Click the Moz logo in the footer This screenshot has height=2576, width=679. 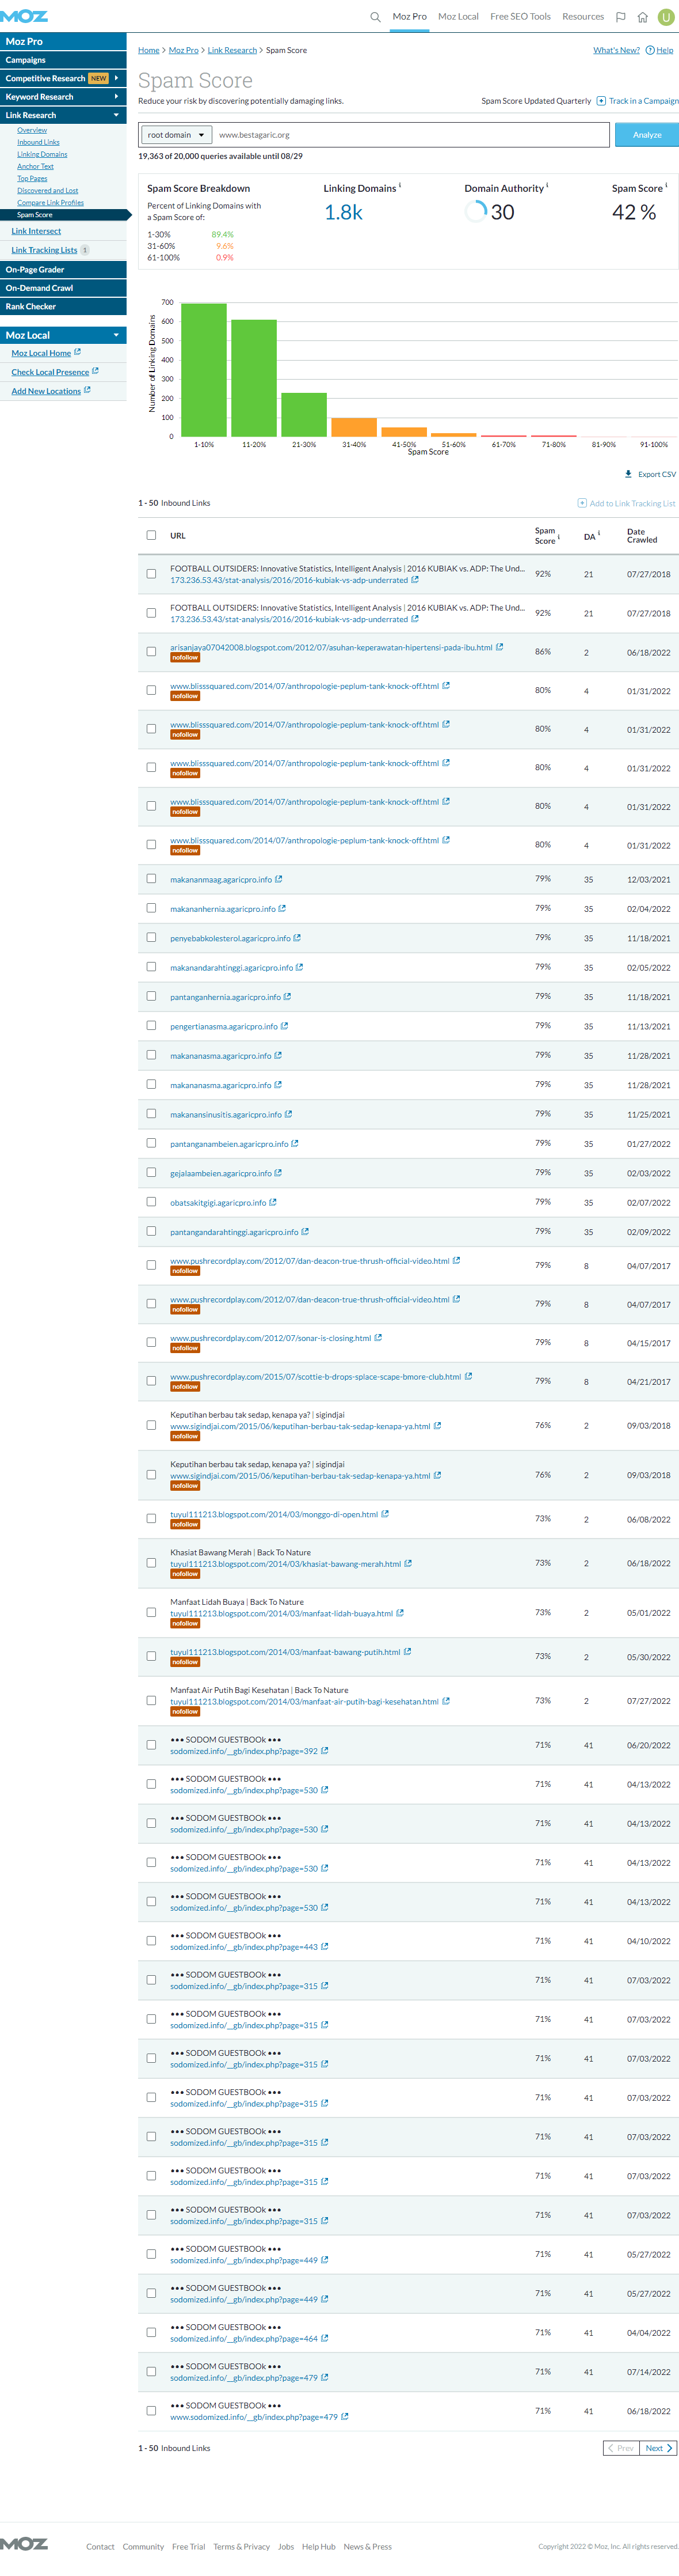click(24, 2544)
